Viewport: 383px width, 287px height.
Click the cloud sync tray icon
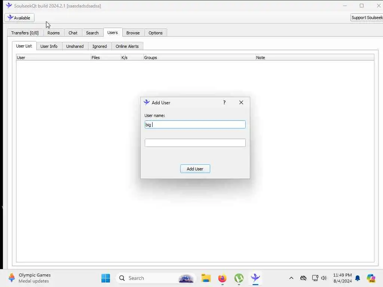(303, 278)
